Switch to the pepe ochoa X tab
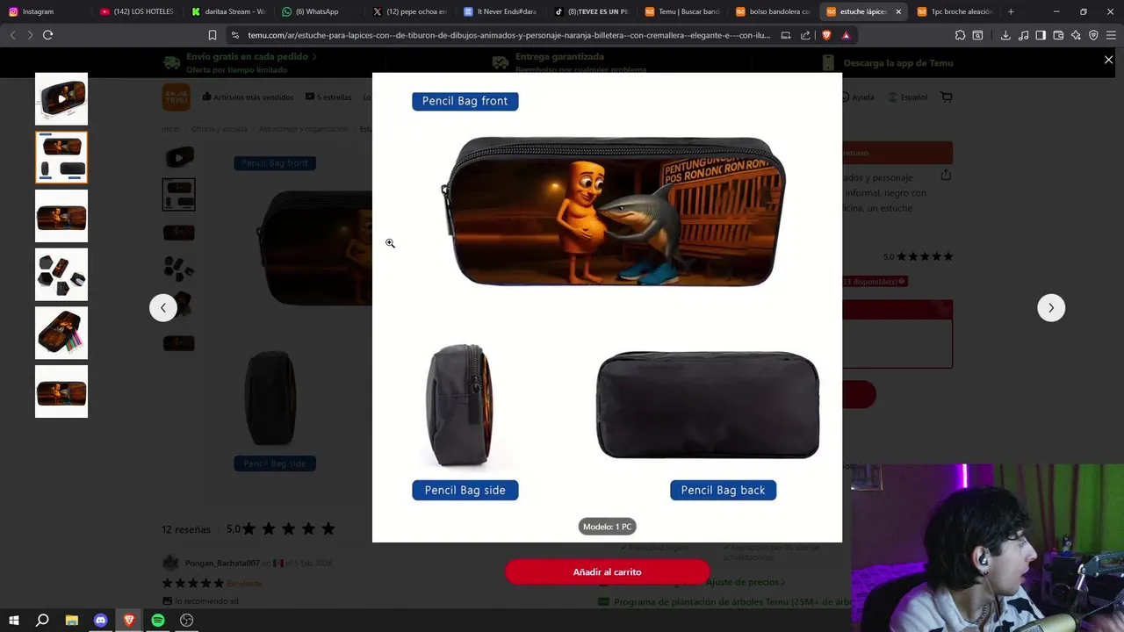The height and width of the screenshot is (632, 1124). click(410, 11)
